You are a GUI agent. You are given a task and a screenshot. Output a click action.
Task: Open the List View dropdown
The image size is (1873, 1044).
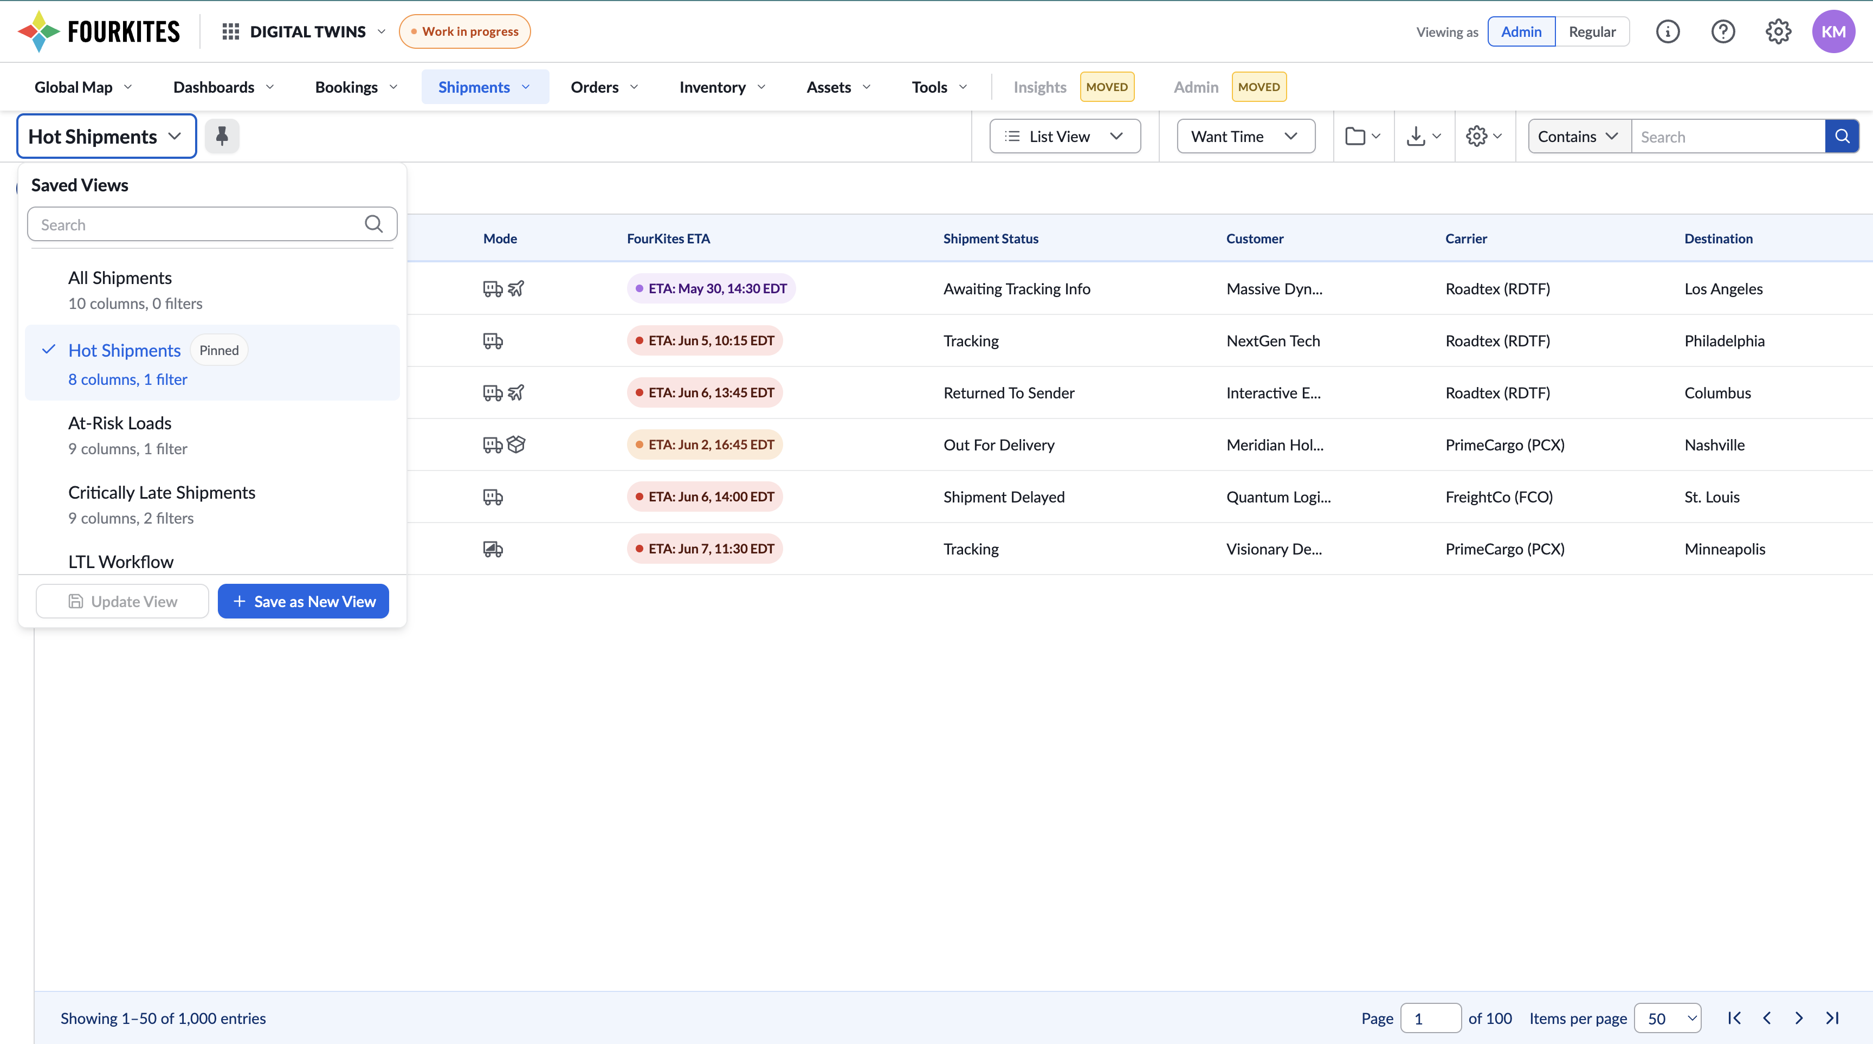[x=1064, y=136]
